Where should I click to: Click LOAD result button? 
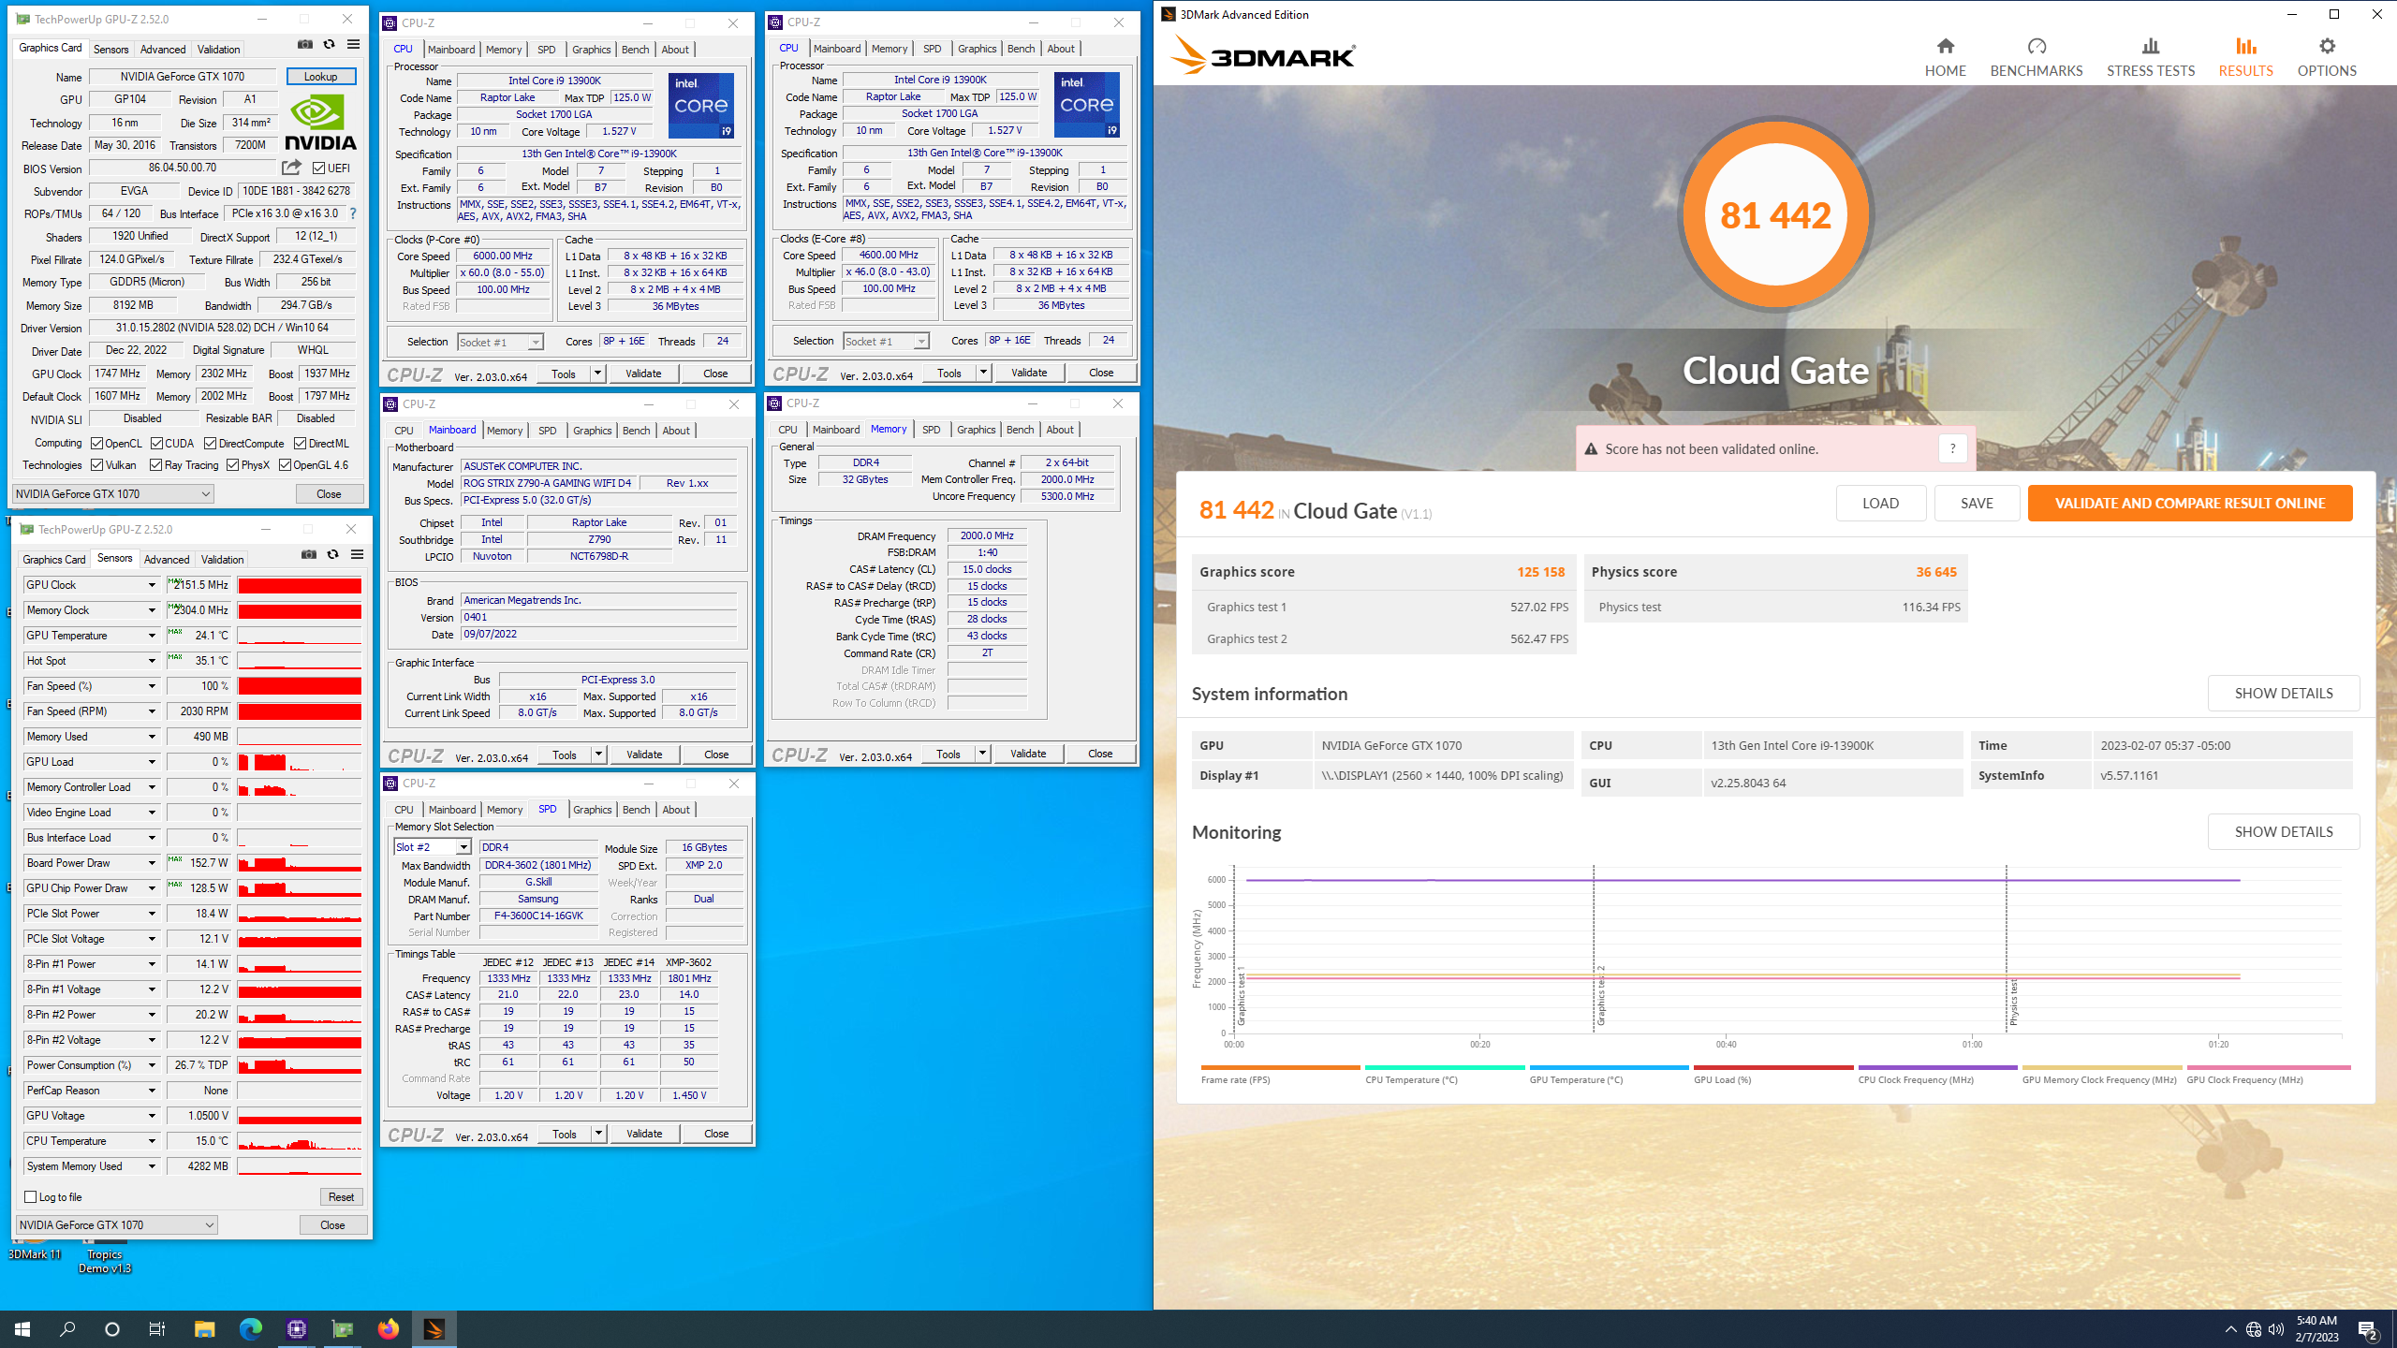[x=1880, y=503]
